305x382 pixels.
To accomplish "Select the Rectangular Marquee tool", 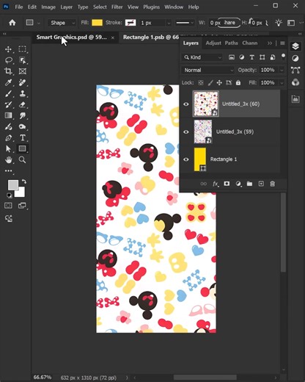I will coord(23,49).
